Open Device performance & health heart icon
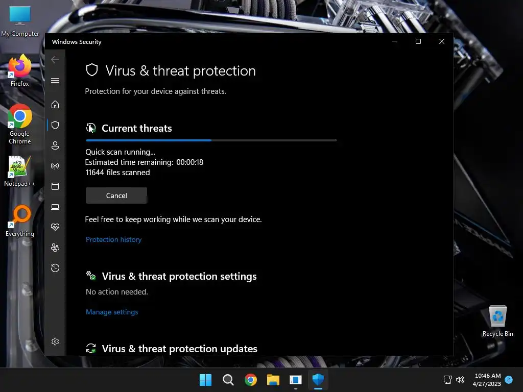Image resolution: width=523 pixels, height=392 pixels. 55,227
